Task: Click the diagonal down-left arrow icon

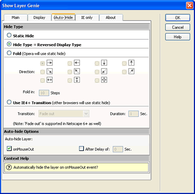Action: tap(104, 71)
